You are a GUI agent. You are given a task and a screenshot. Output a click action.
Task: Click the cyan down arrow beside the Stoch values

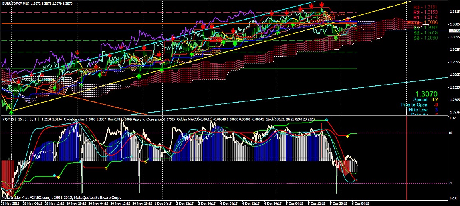coord(327,119)
